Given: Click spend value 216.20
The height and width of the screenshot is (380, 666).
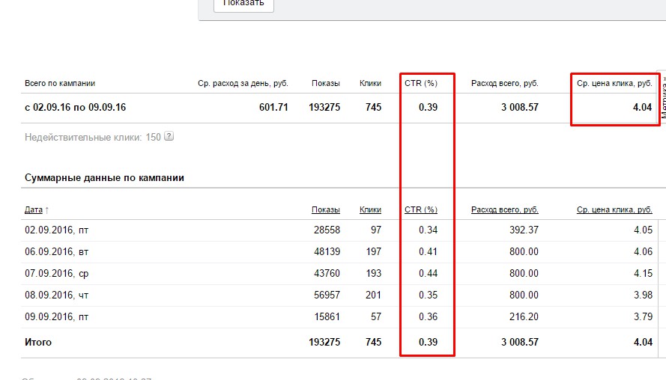Looking at the screenshot, I should (524, 317).
